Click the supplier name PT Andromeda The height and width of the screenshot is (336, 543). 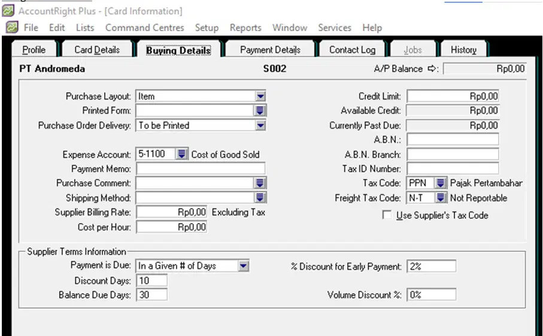coord(52,68)
